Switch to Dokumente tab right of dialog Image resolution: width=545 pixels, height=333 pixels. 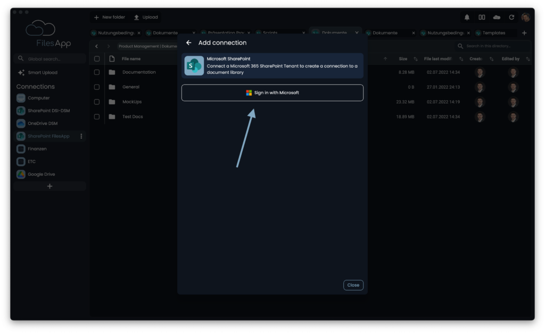(x=385, y=33)
